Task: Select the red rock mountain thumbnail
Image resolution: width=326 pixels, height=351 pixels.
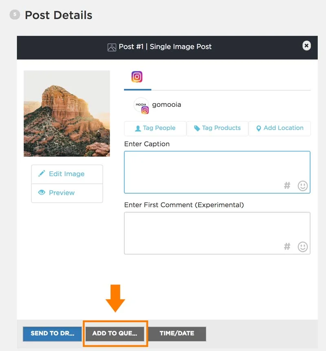Action: (x=67, y=113)
